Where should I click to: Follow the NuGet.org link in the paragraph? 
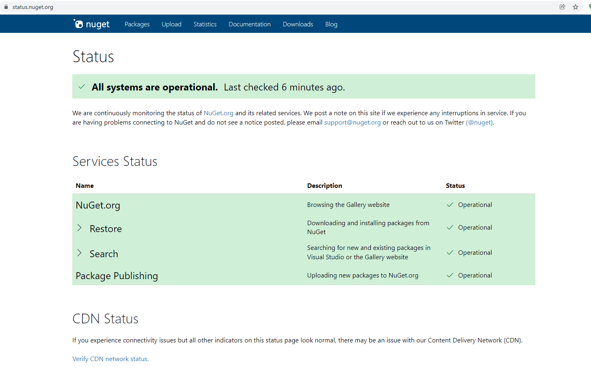218,113
